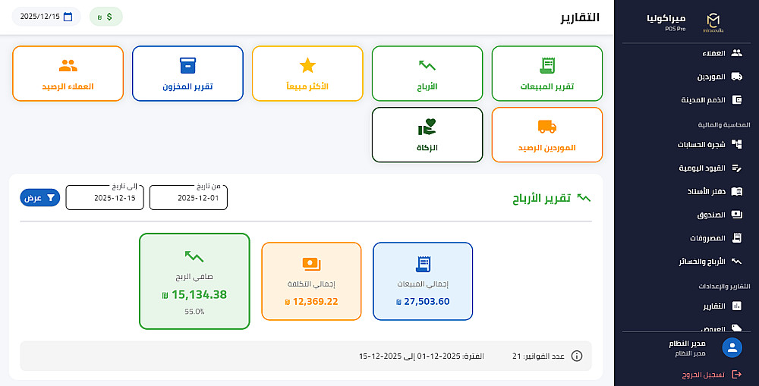Click the Chart of Accounts tree icon
Screen dimensions: 759x386
[x=736, y=144]
